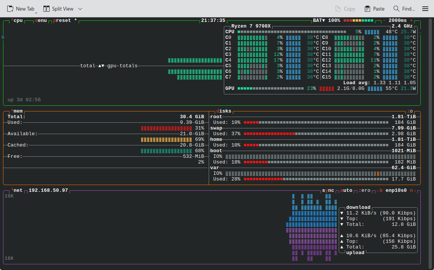Screen dimensions: 434x270
Task: Click the uptime text up 3d 02:56
Action: (24, 100)
